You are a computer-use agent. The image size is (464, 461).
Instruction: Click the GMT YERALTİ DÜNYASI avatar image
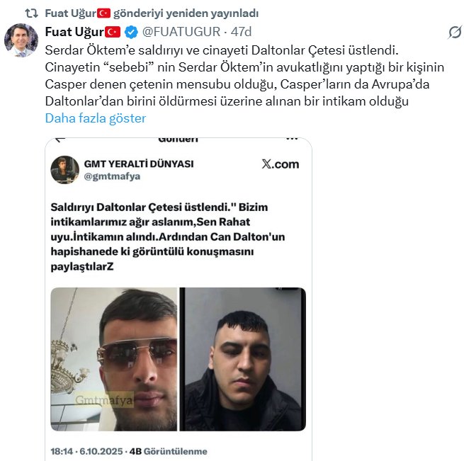click(x=64, y=170)
